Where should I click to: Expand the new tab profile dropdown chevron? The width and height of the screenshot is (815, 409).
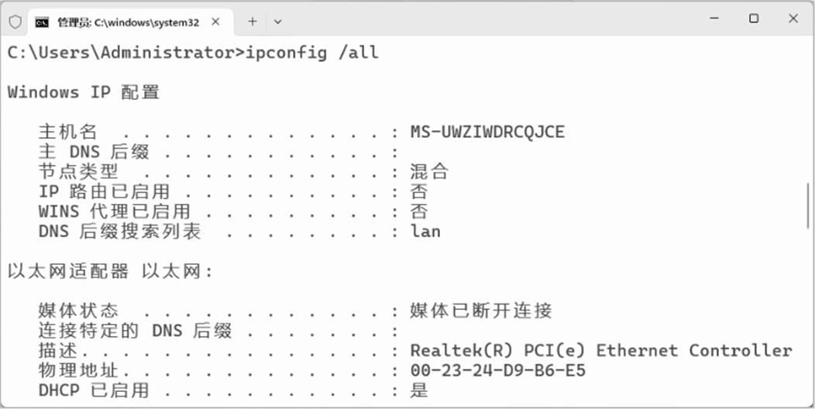pos(278,22)
